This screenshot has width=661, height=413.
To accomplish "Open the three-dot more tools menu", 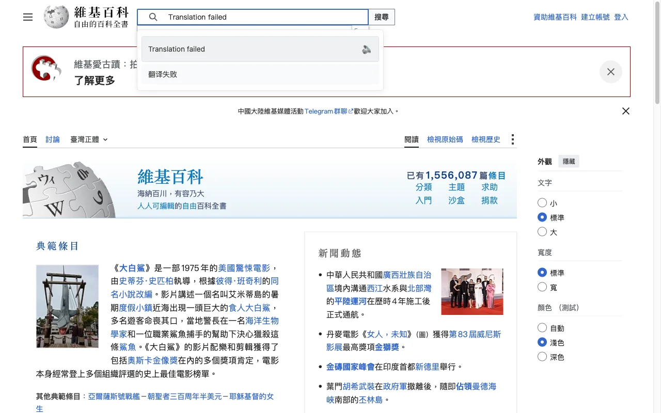I will tap(512, 139).
